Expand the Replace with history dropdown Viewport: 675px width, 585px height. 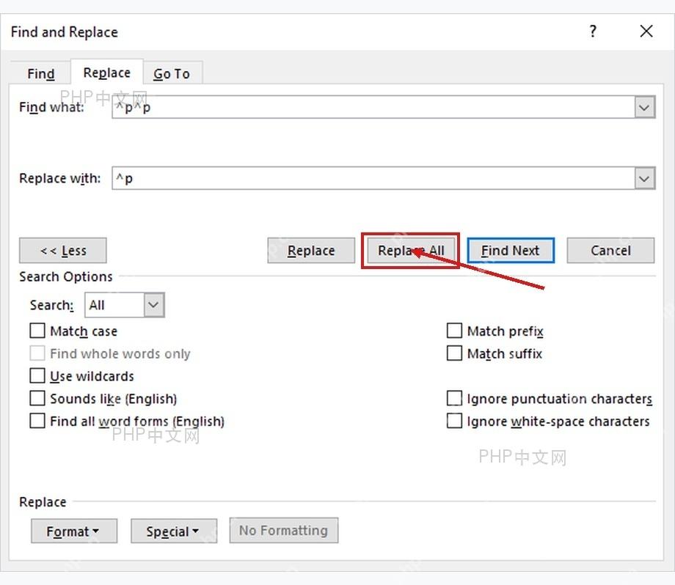644,178
